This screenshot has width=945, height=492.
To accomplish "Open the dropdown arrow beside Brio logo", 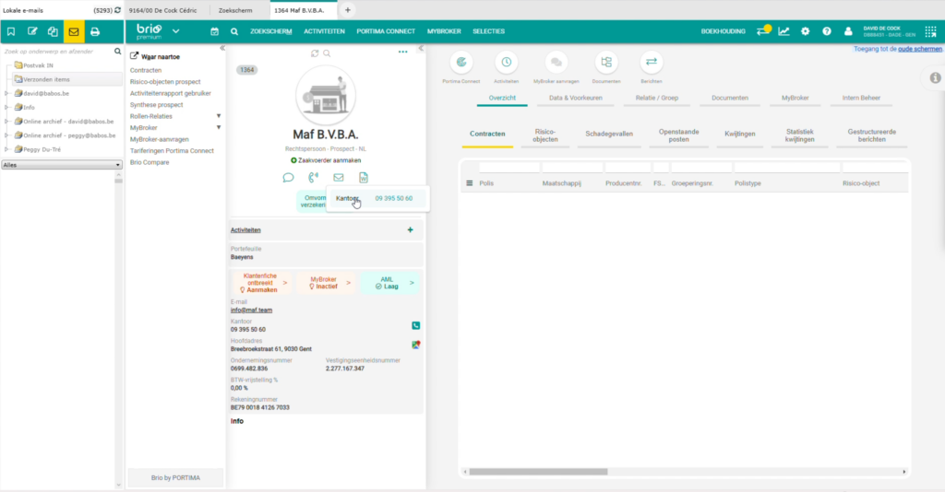I will [x=175, y=31].
